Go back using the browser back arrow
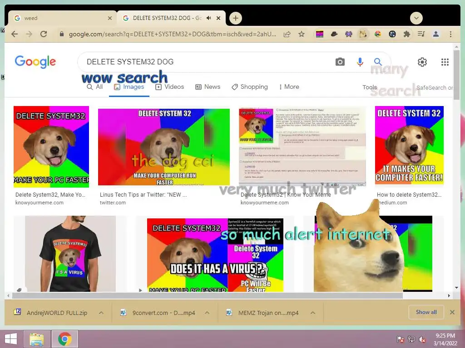The image size is (465, 348). [x=15, y=34]
